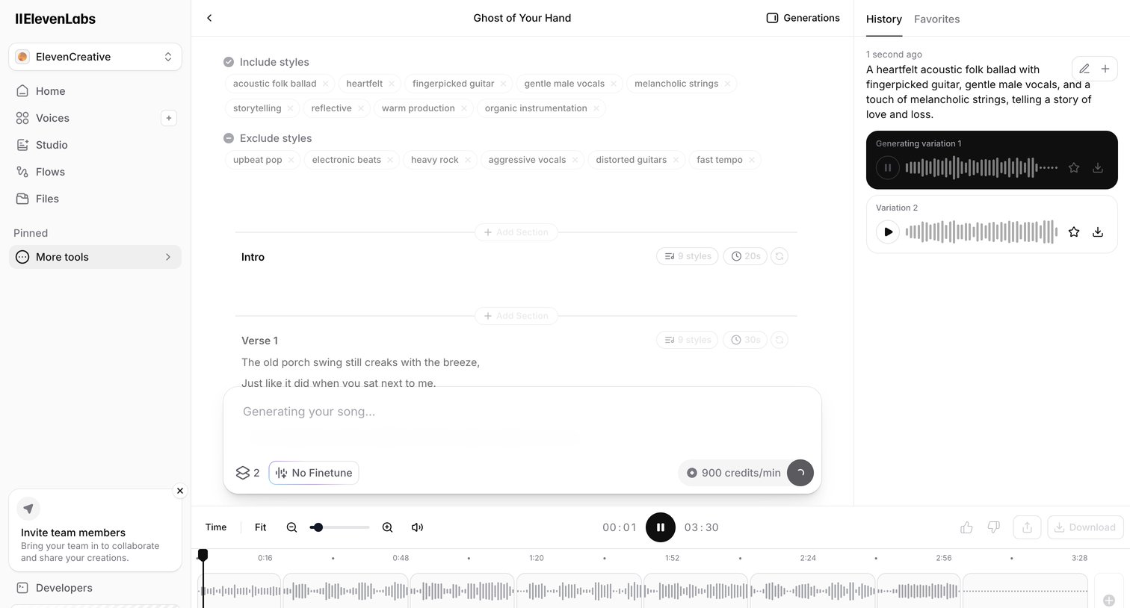Screen dimensions: 1130x608
Task: Add a new voice with plus button
Action: (x=169, y=118)
